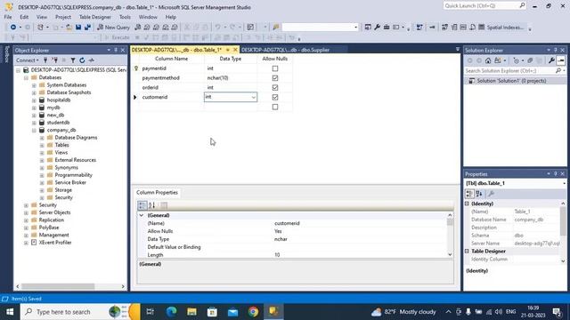
Task: Click the Find in Files icon
Action: coord(275,28)
